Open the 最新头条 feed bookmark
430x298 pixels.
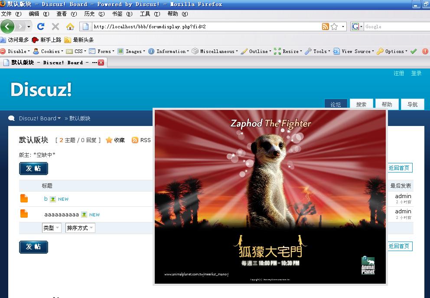(x=79, y=40)
